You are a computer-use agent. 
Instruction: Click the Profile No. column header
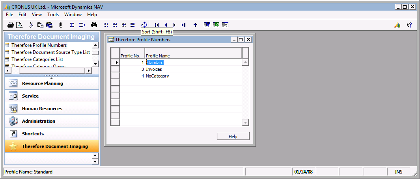coord(133,53)
